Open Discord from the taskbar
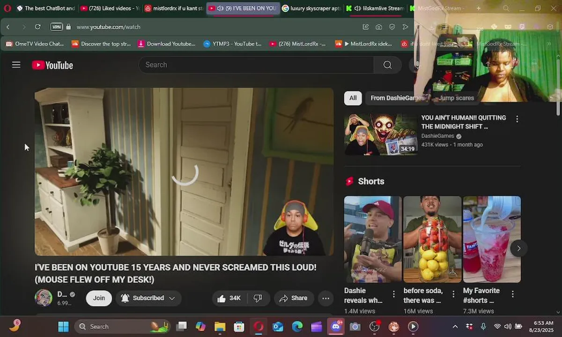Screen dimensions: 562x337 [336, 327]
